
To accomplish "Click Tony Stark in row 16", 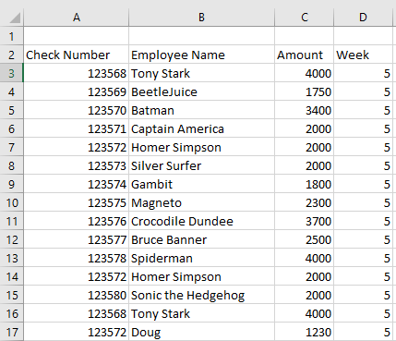I will coord(201,313).
